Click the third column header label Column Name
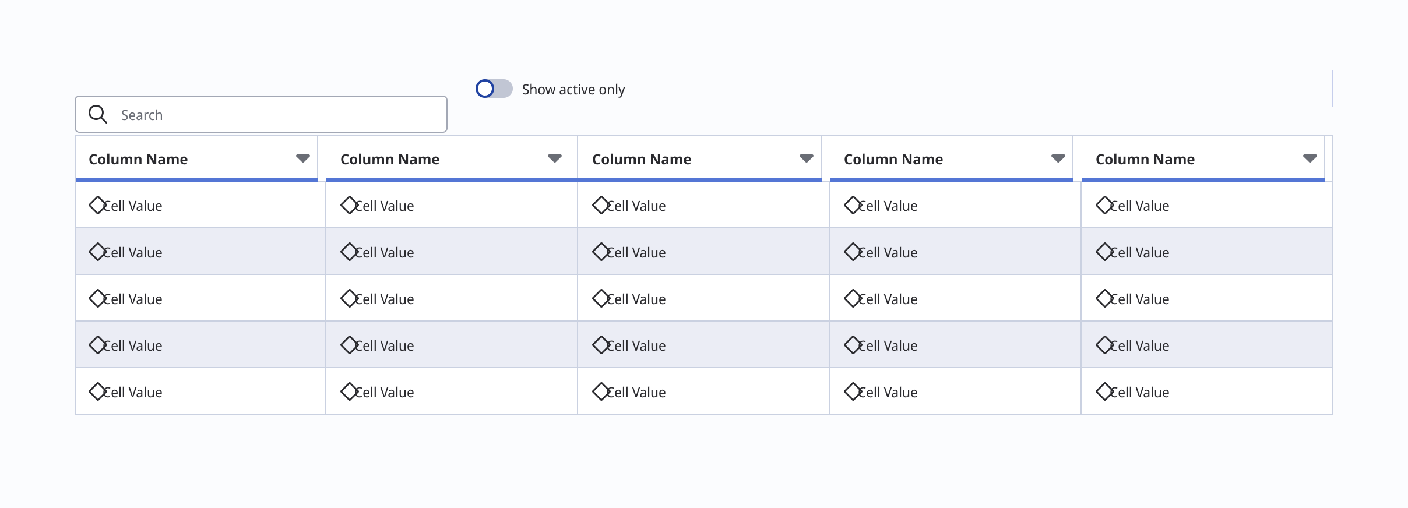Screen dimensions: 1408x508 point(642,159)
